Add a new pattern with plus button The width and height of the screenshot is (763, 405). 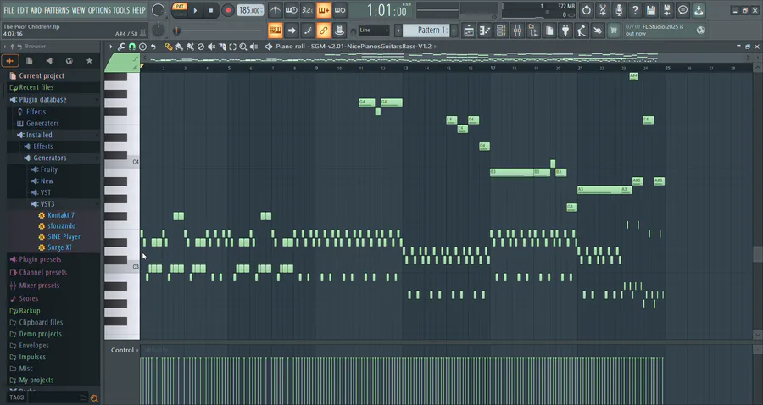[x=454, y=31]
